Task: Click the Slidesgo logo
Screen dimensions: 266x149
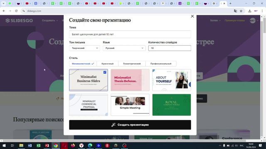Action: click(19, 21)
